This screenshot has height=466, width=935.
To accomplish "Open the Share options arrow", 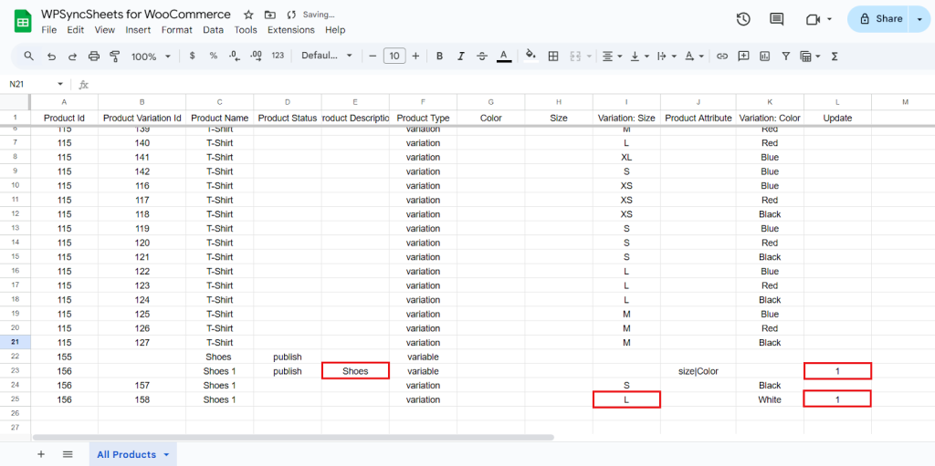I will click(x=919, y=19).
